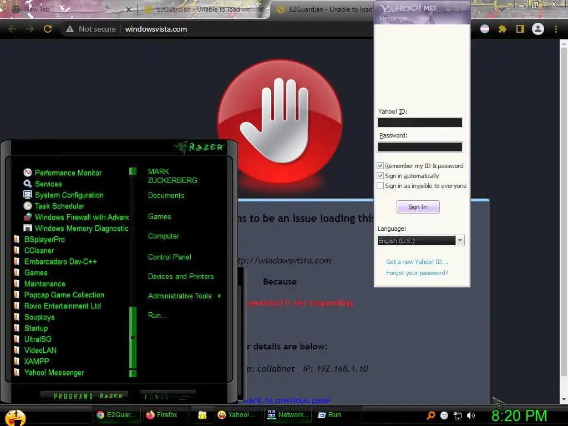Click the program list scrollbar down arrow
568x426 pixels.
133,373
